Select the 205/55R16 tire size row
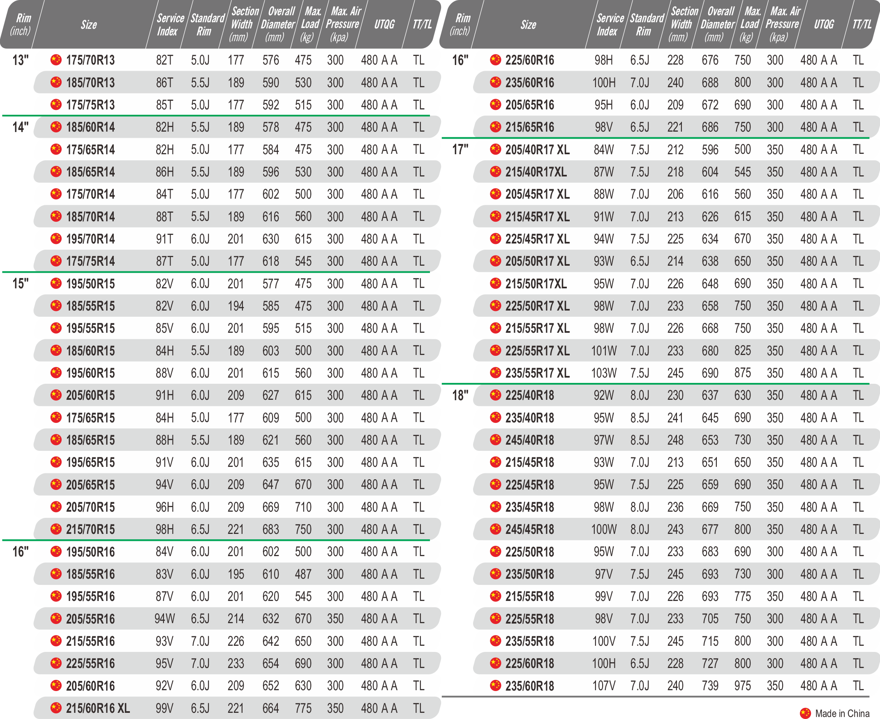This screenshot has width=880, height=719. point(90,619)
